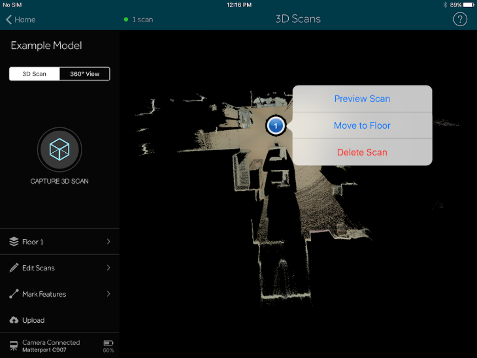Switch to 360° View mode
Image resolution: width=477 pixels, height=358 pixels.
(84, 74)
